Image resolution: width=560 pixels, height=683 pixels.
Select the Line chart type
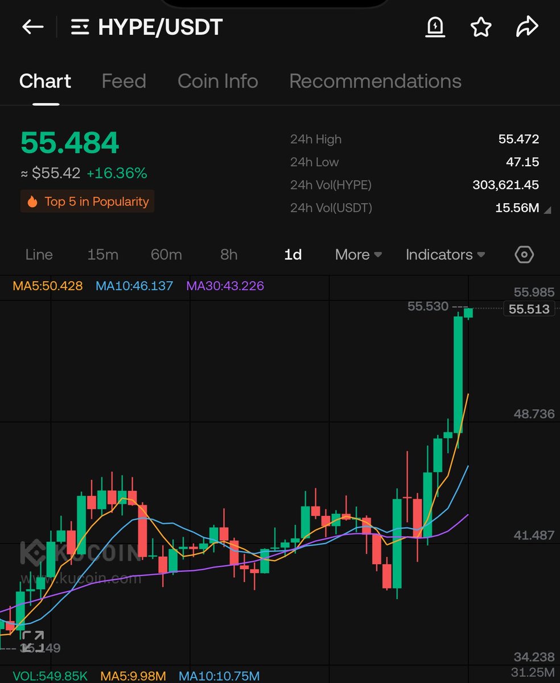coord(39,254)
